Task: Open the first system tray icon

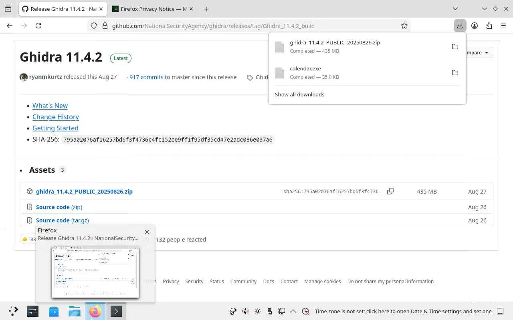Action: click(233, 311)
